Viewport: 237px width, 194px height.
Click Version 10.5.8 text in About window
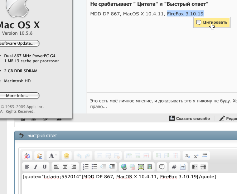[x=17, y=33]
